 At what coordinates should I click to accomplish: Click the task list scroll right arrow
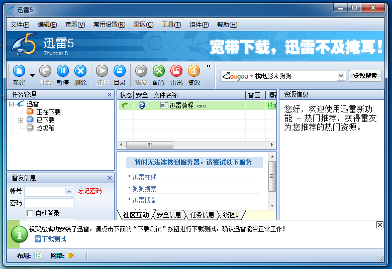coord(272,145)
